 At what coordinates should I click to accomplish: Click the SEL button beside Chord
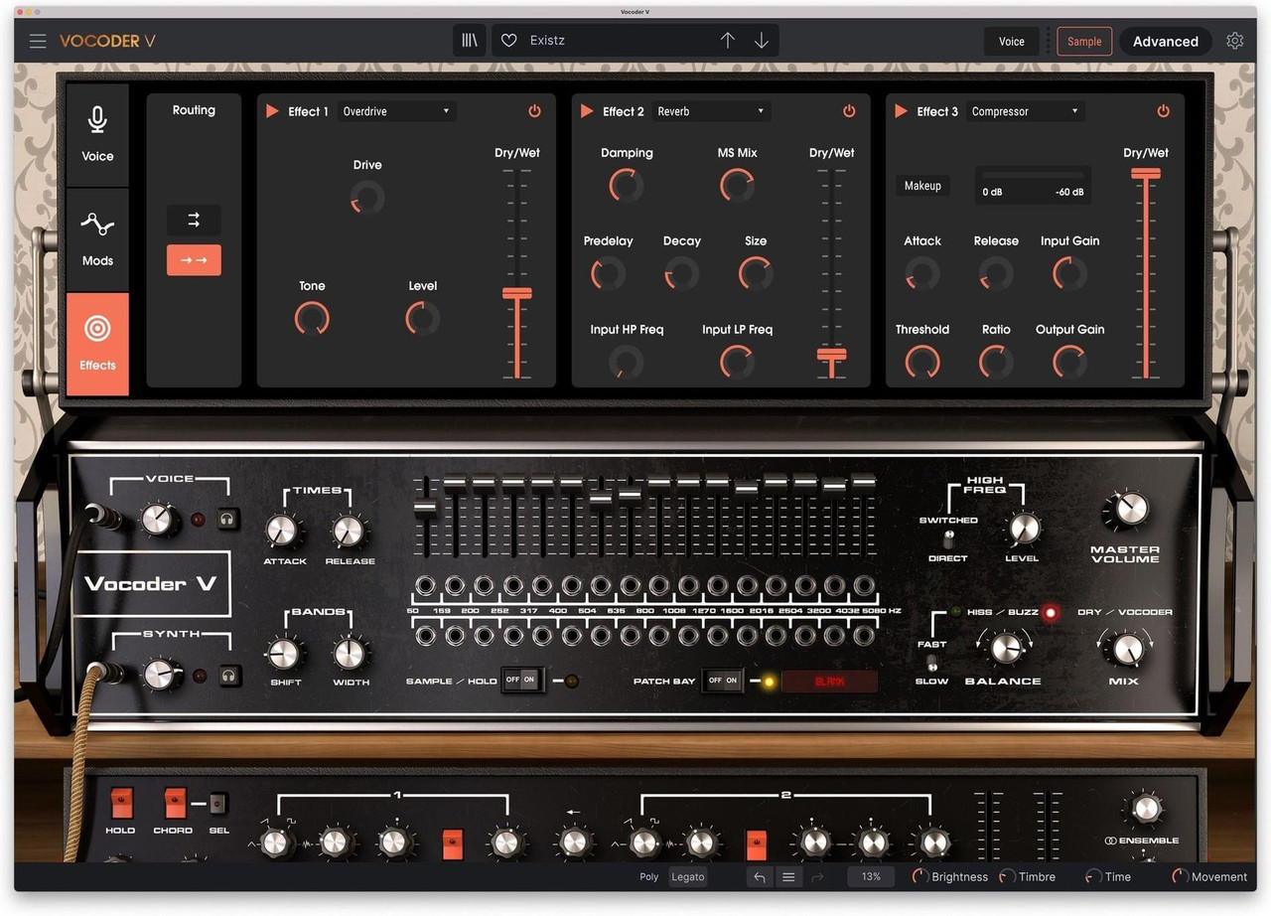tap(218, 803)
